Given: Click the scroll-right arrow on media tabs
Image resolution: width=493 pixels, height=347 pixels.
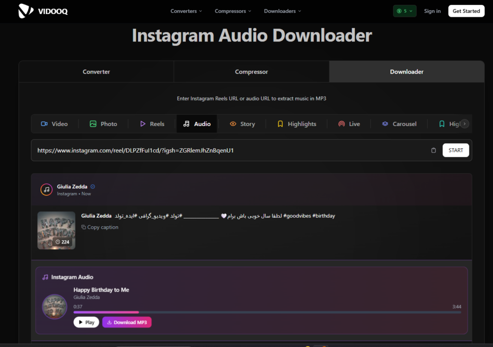Looking at the screenshot, I should (464, 124).
